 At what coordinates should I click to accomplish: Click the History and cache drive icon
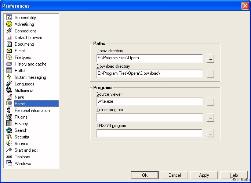(x=9, y=64)
